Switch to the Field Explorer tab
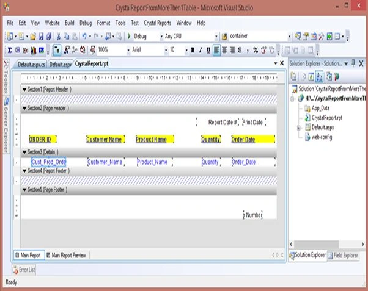368x291 pixels. click(x=344, y=255)
